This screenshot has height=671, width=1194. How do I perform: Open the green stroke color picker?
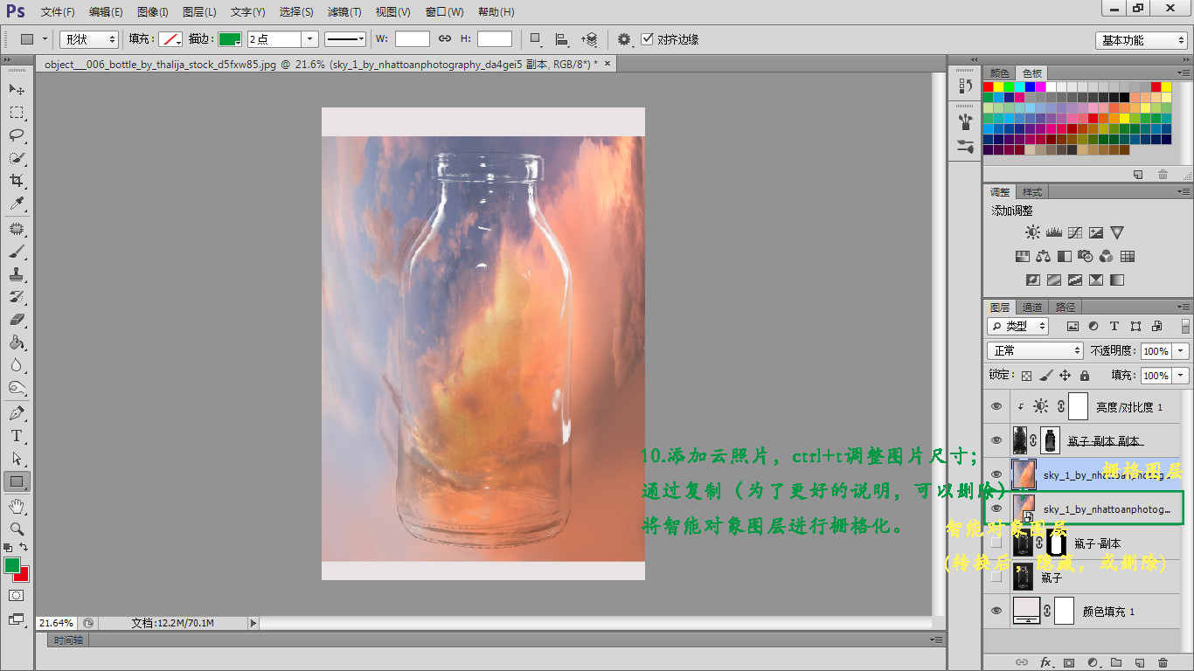(230, 39)
